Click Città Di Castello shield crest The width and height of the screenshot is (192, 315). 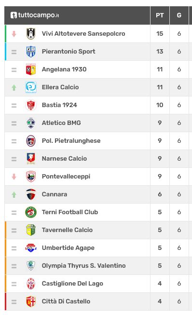pyautogui.click(x=31, y=301)
